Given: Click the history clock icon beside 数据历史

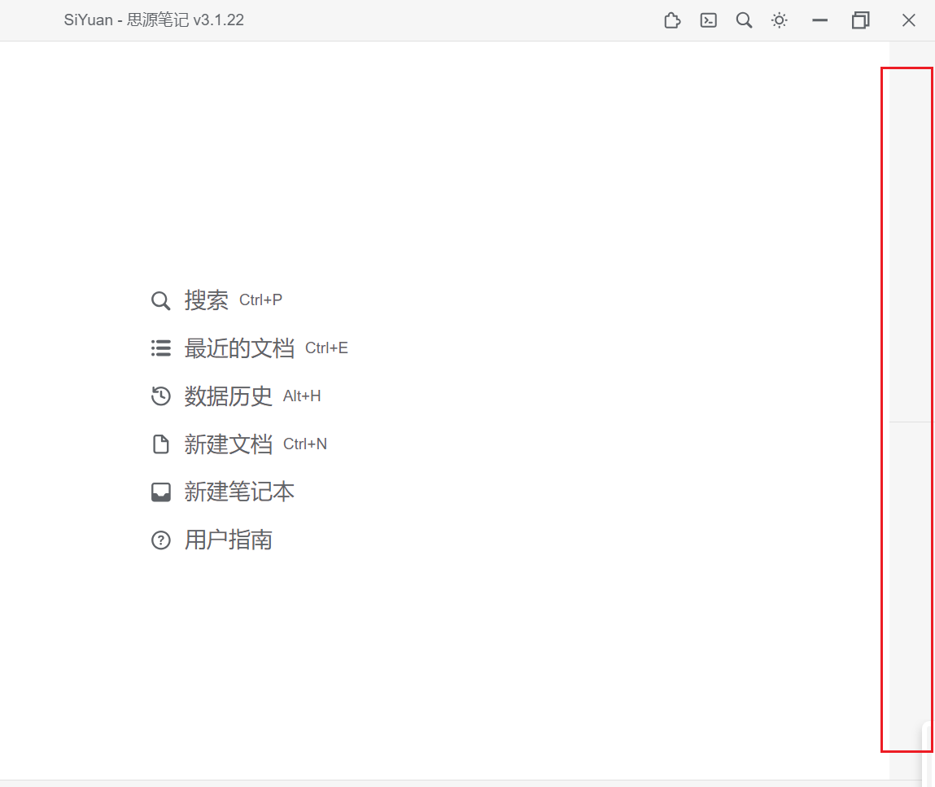Looking at the screenshot, I should (160, 396).
